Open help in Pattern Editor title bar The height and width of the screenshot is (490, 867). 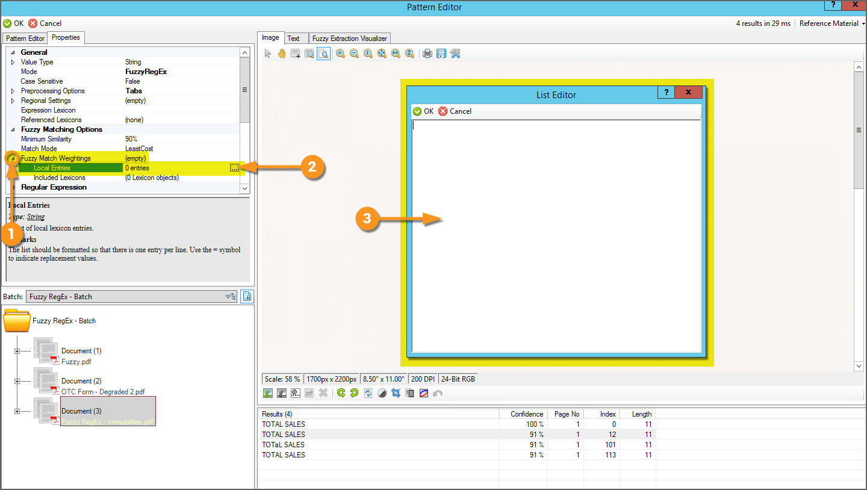point(834,7)
